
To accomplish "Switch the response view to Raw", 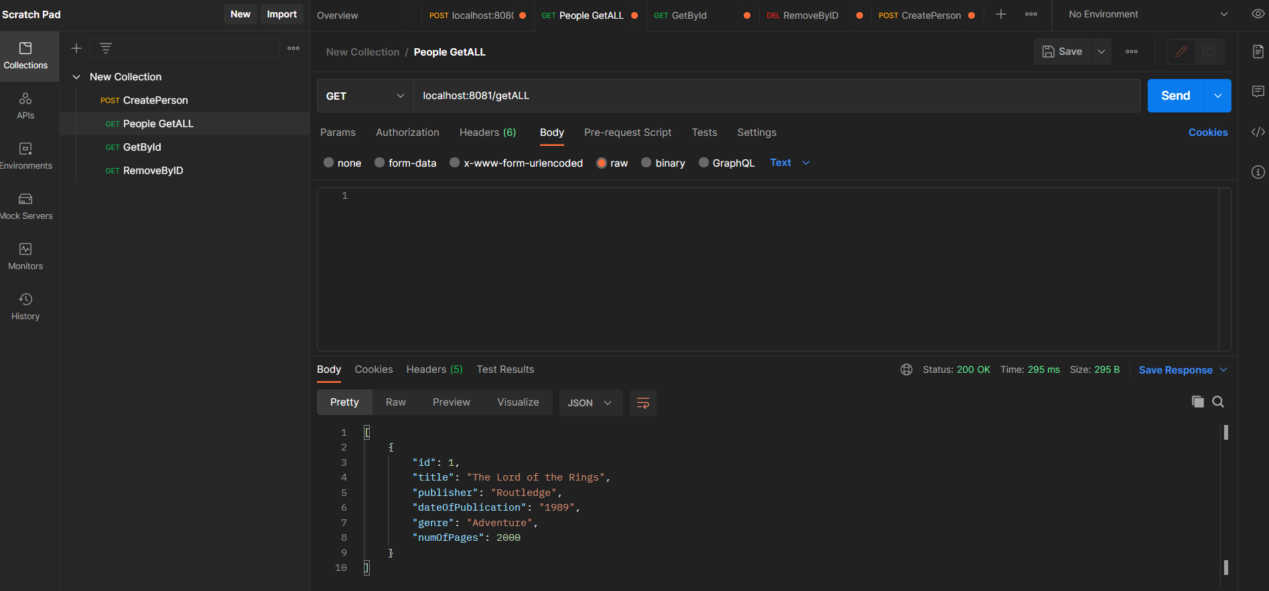I will tap(396, 402).
